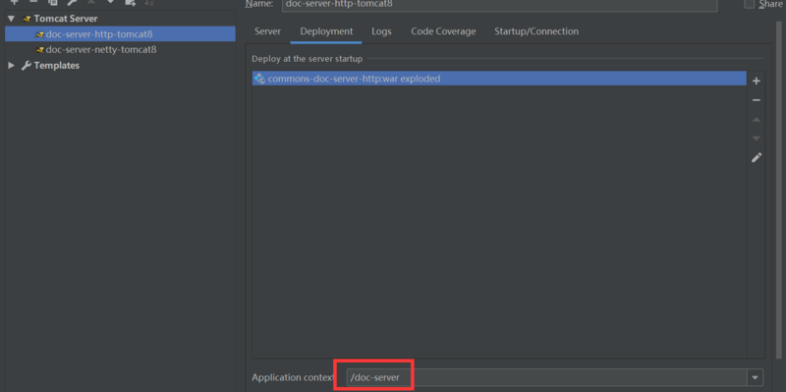
Task: Switch to the Deployment tab
Action: point(326,31)
